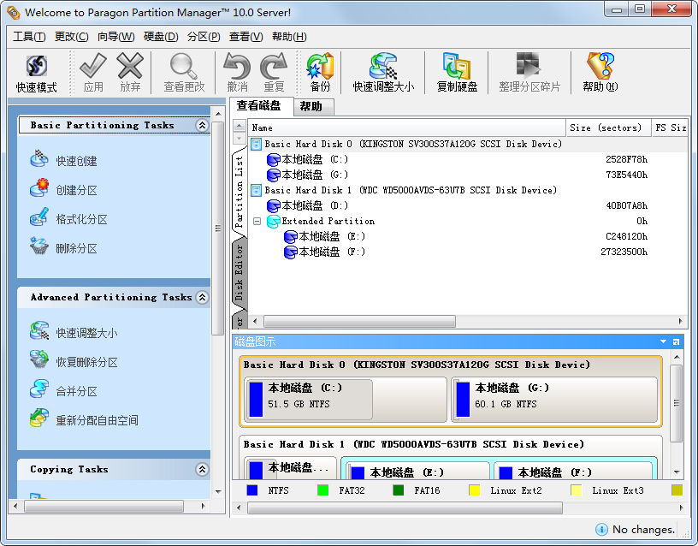Image resolution: width=698 pixels, height=546 pixels.
Task: Click the blue NTFS legend color swatch
Action: (252, 490)
